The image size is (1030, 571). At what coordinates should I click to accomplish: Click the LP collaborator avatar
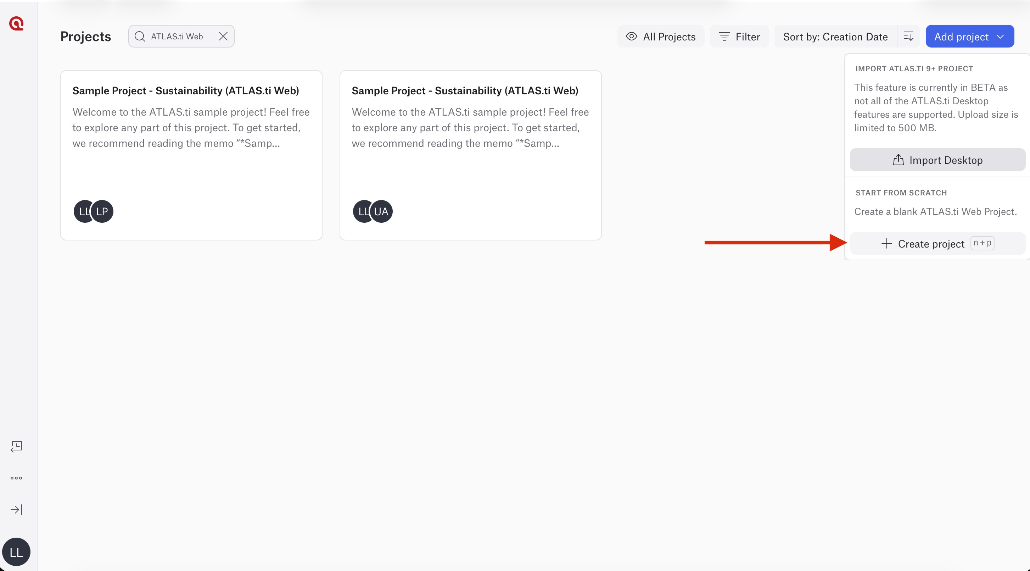102,211
